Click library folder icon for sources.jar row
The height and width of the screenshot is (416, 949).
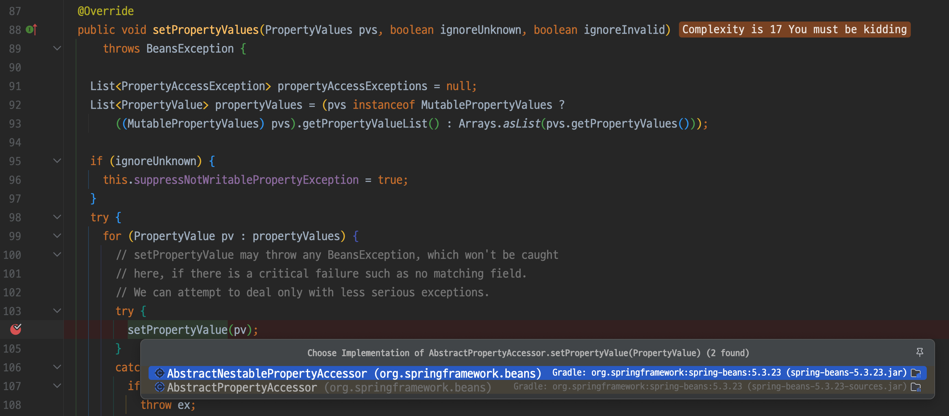tap(915, 387)
